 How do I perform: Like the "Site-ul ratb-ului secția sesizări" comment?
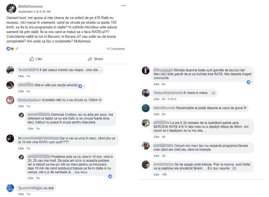(x=20, y=91)
